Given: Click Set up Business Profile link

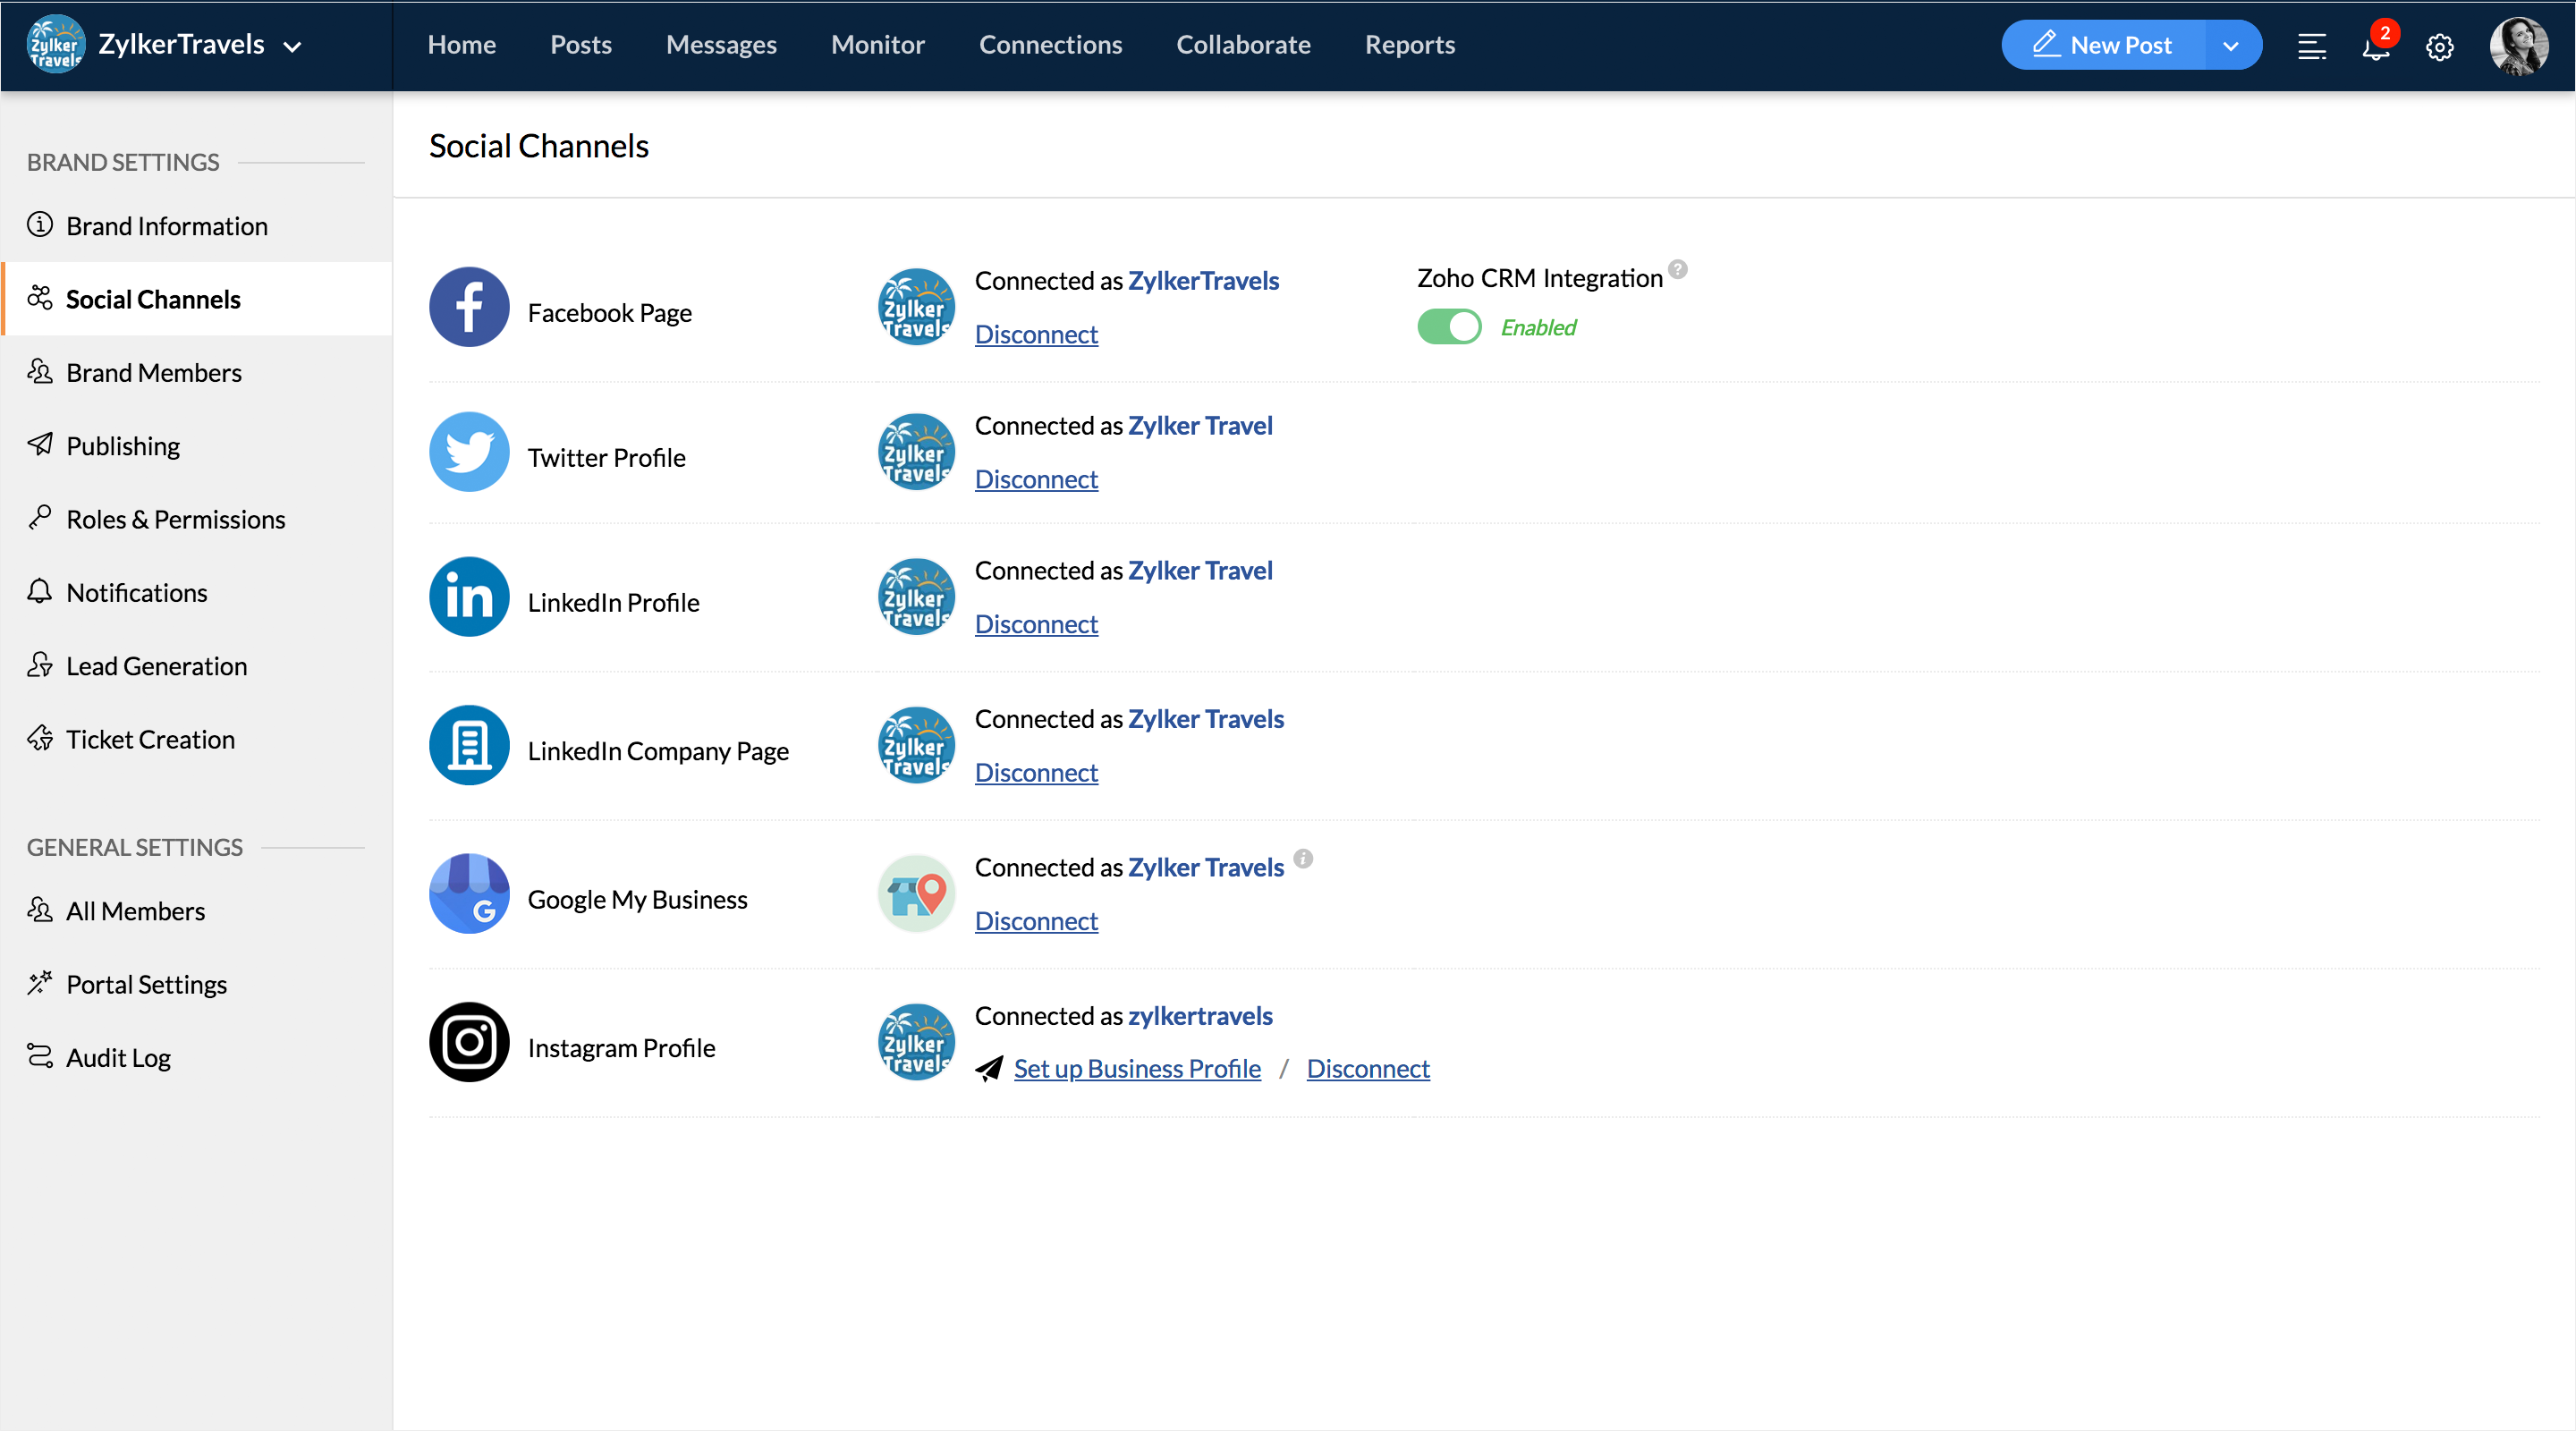Looking at the screenshot, I should tap(1137, 1068).
